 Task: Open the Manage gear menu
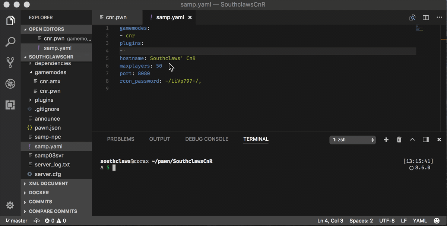[10, 205]
